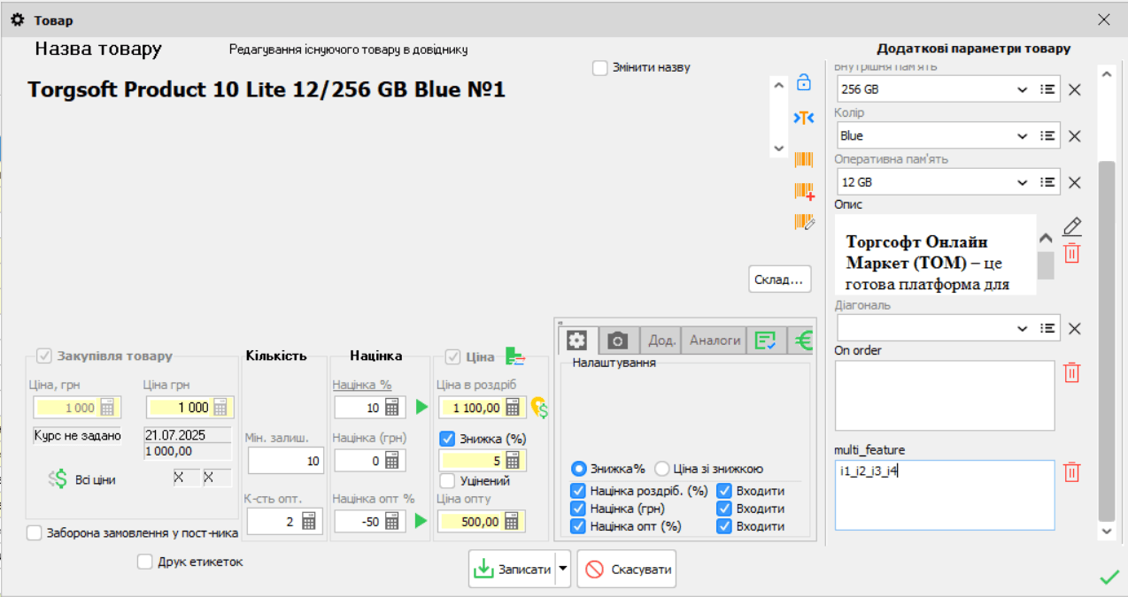Expand the Внутрішня пам'ять 256 GB dropdown
1128x597 pixels.
(1022, 89)
